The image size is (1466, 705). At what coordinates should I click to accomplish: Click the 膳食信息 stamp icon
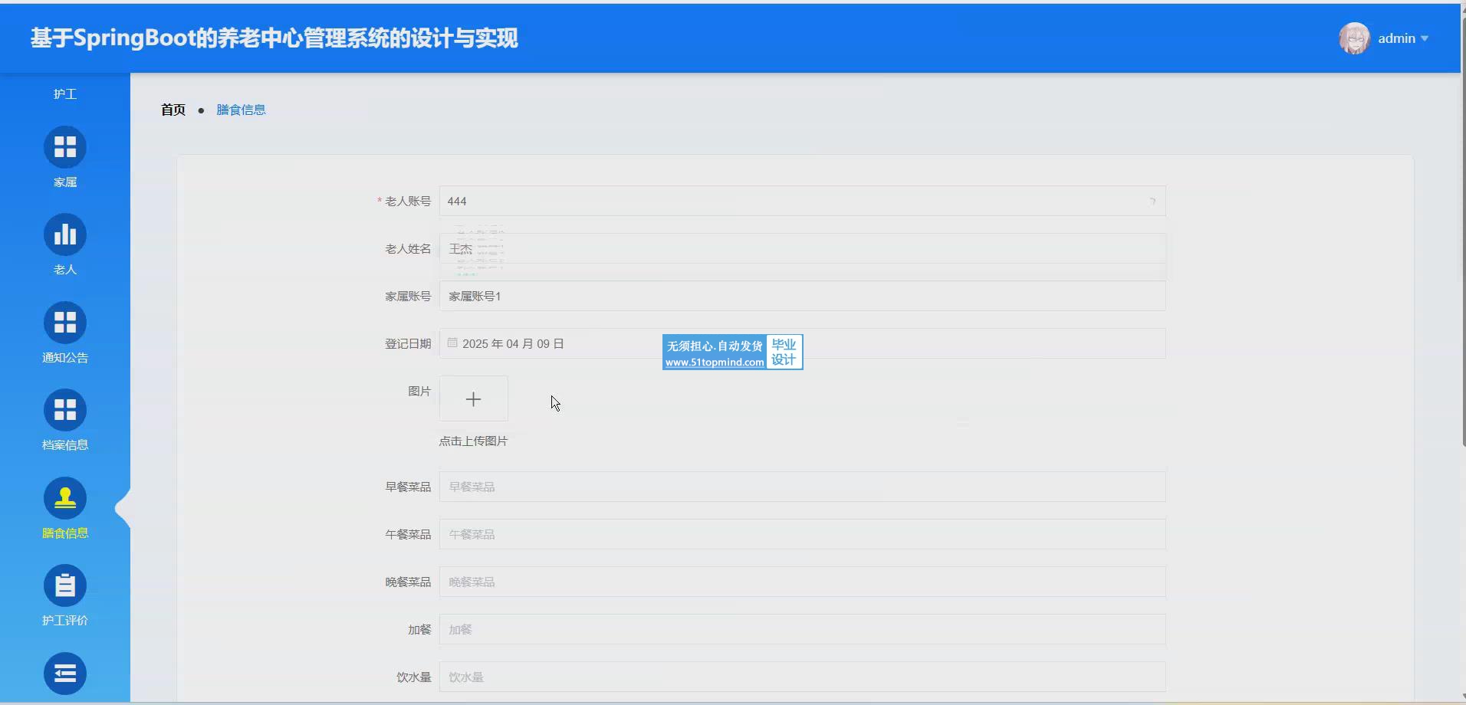(x=65, y=498)
